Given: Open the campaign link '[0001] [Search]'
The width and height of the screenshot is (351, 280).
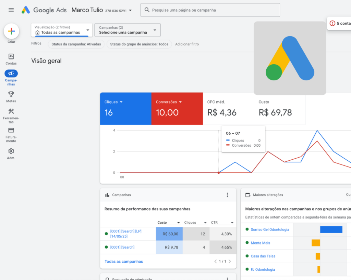Looking at the screenshot, I should click(122, 247).
